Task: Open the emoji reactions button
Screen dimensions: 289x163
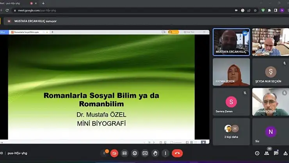Action: click(x=135, y=153)
